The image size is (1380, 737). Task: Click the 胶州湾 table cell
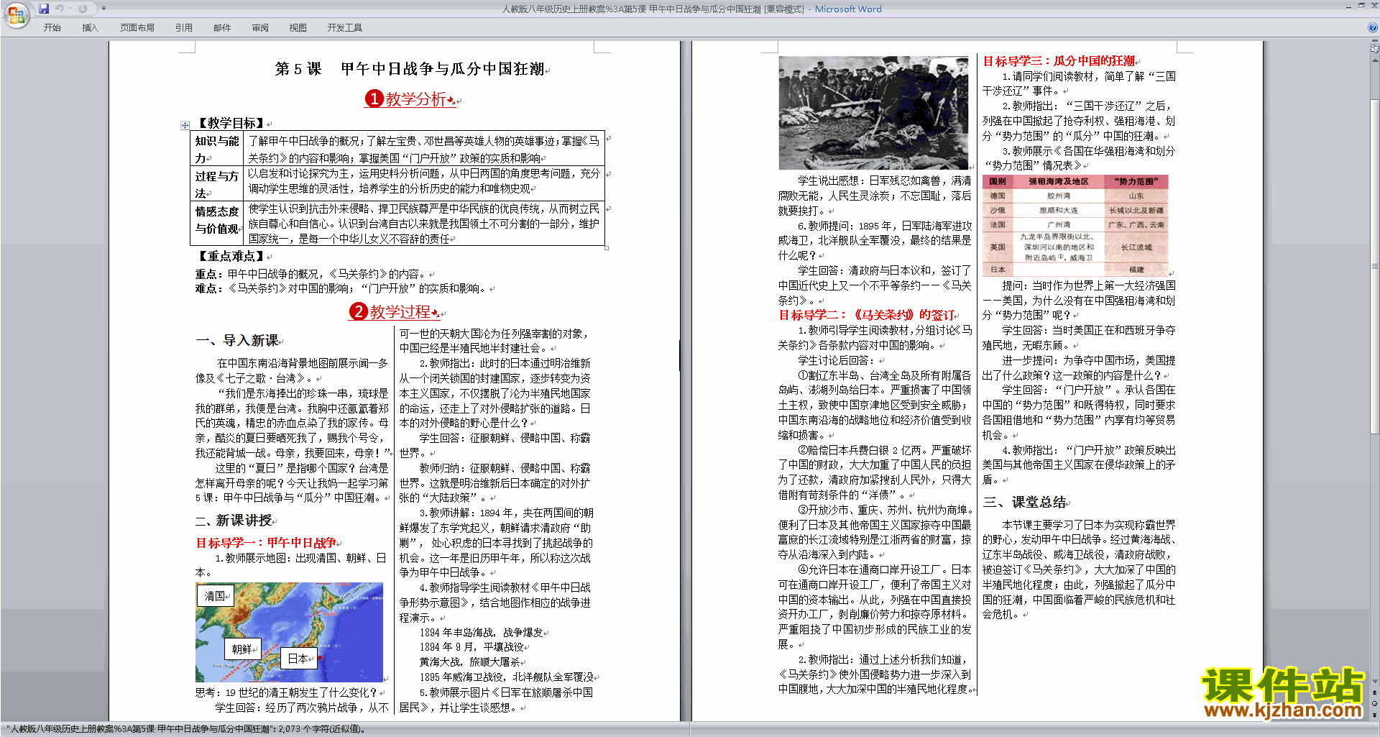pyautogui.click(x=1058, y=196)
